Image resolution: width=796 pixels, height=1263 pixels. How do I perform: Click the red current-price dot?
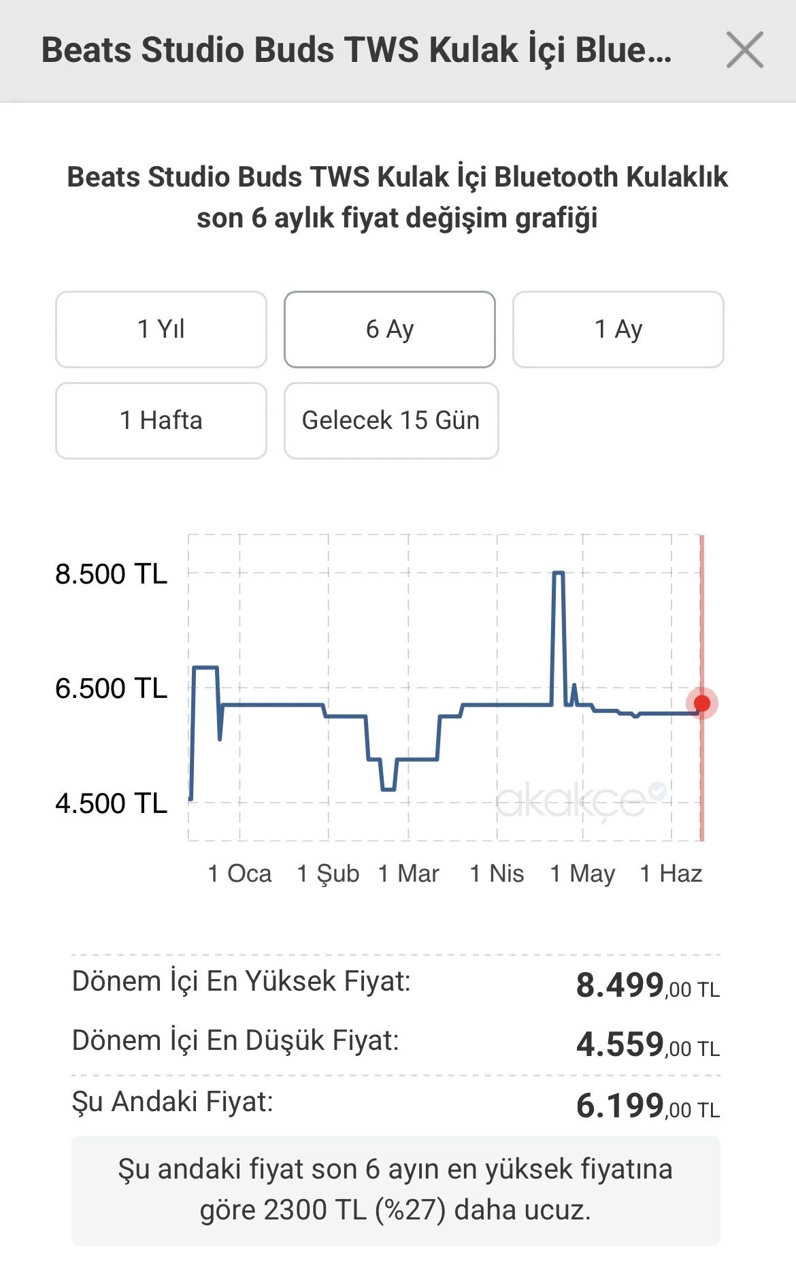click(702, 703)
